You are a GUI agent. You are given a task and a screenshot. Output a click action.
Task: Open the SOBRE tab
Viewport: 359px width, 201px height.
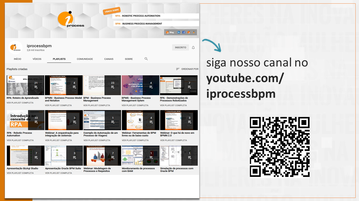click(129, 59)
